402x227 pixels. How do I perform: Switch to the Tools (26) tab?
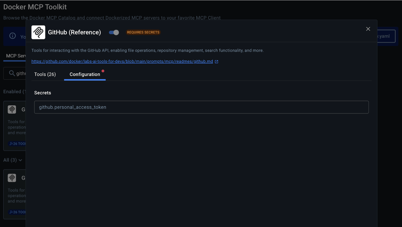[45, 74]
